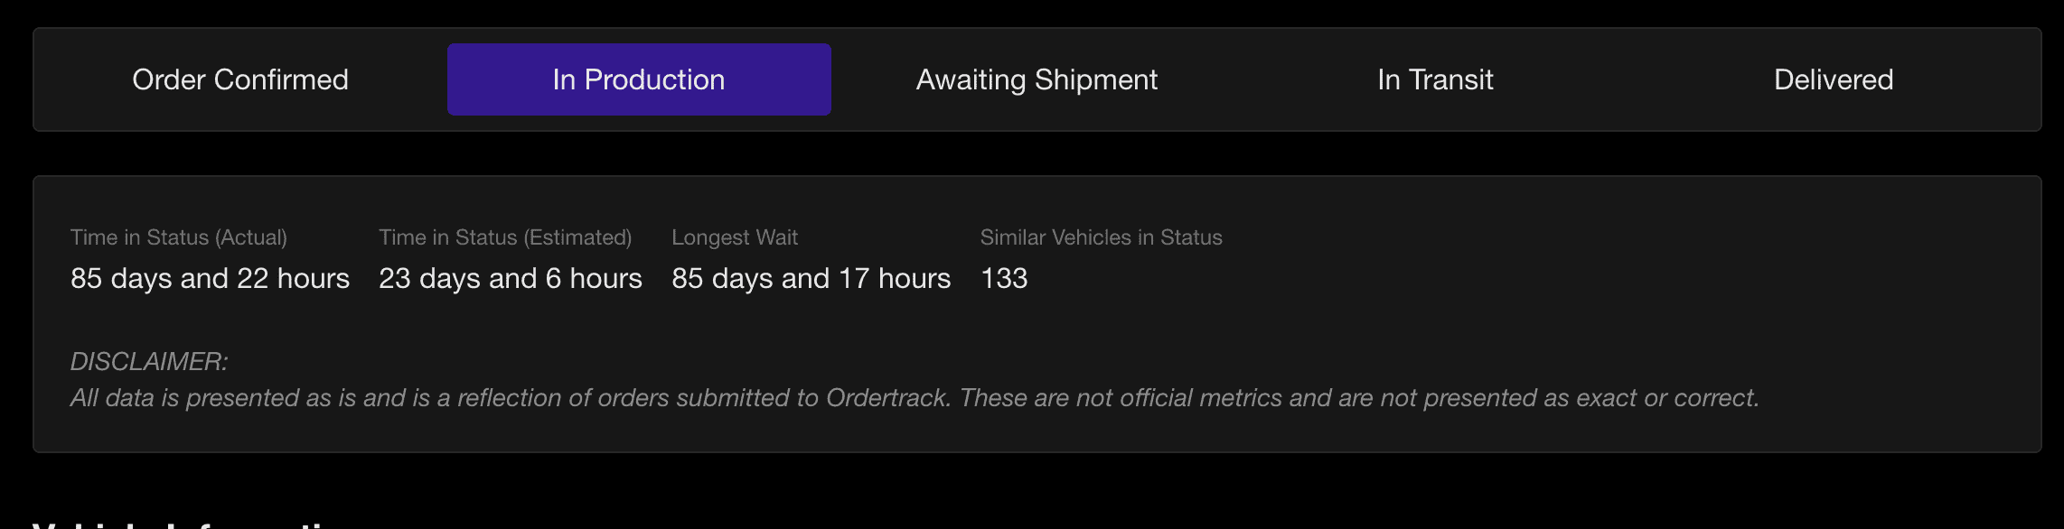Screen dimensions: 2064x529
Task: Click "All data is presented as is" text
Action: click(x=212, y=398)
